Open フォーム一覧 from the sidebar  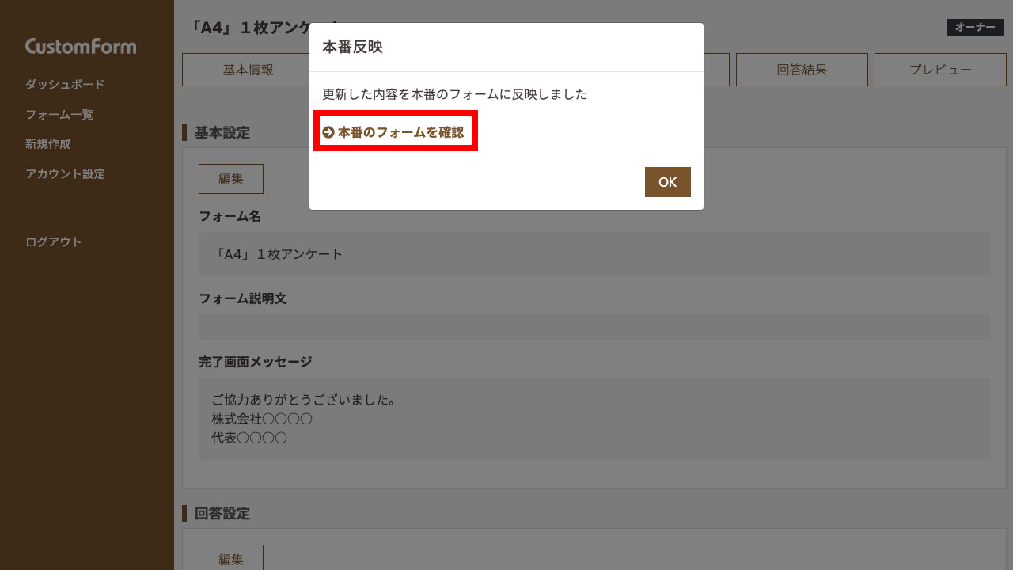click(x=59, y=115)
